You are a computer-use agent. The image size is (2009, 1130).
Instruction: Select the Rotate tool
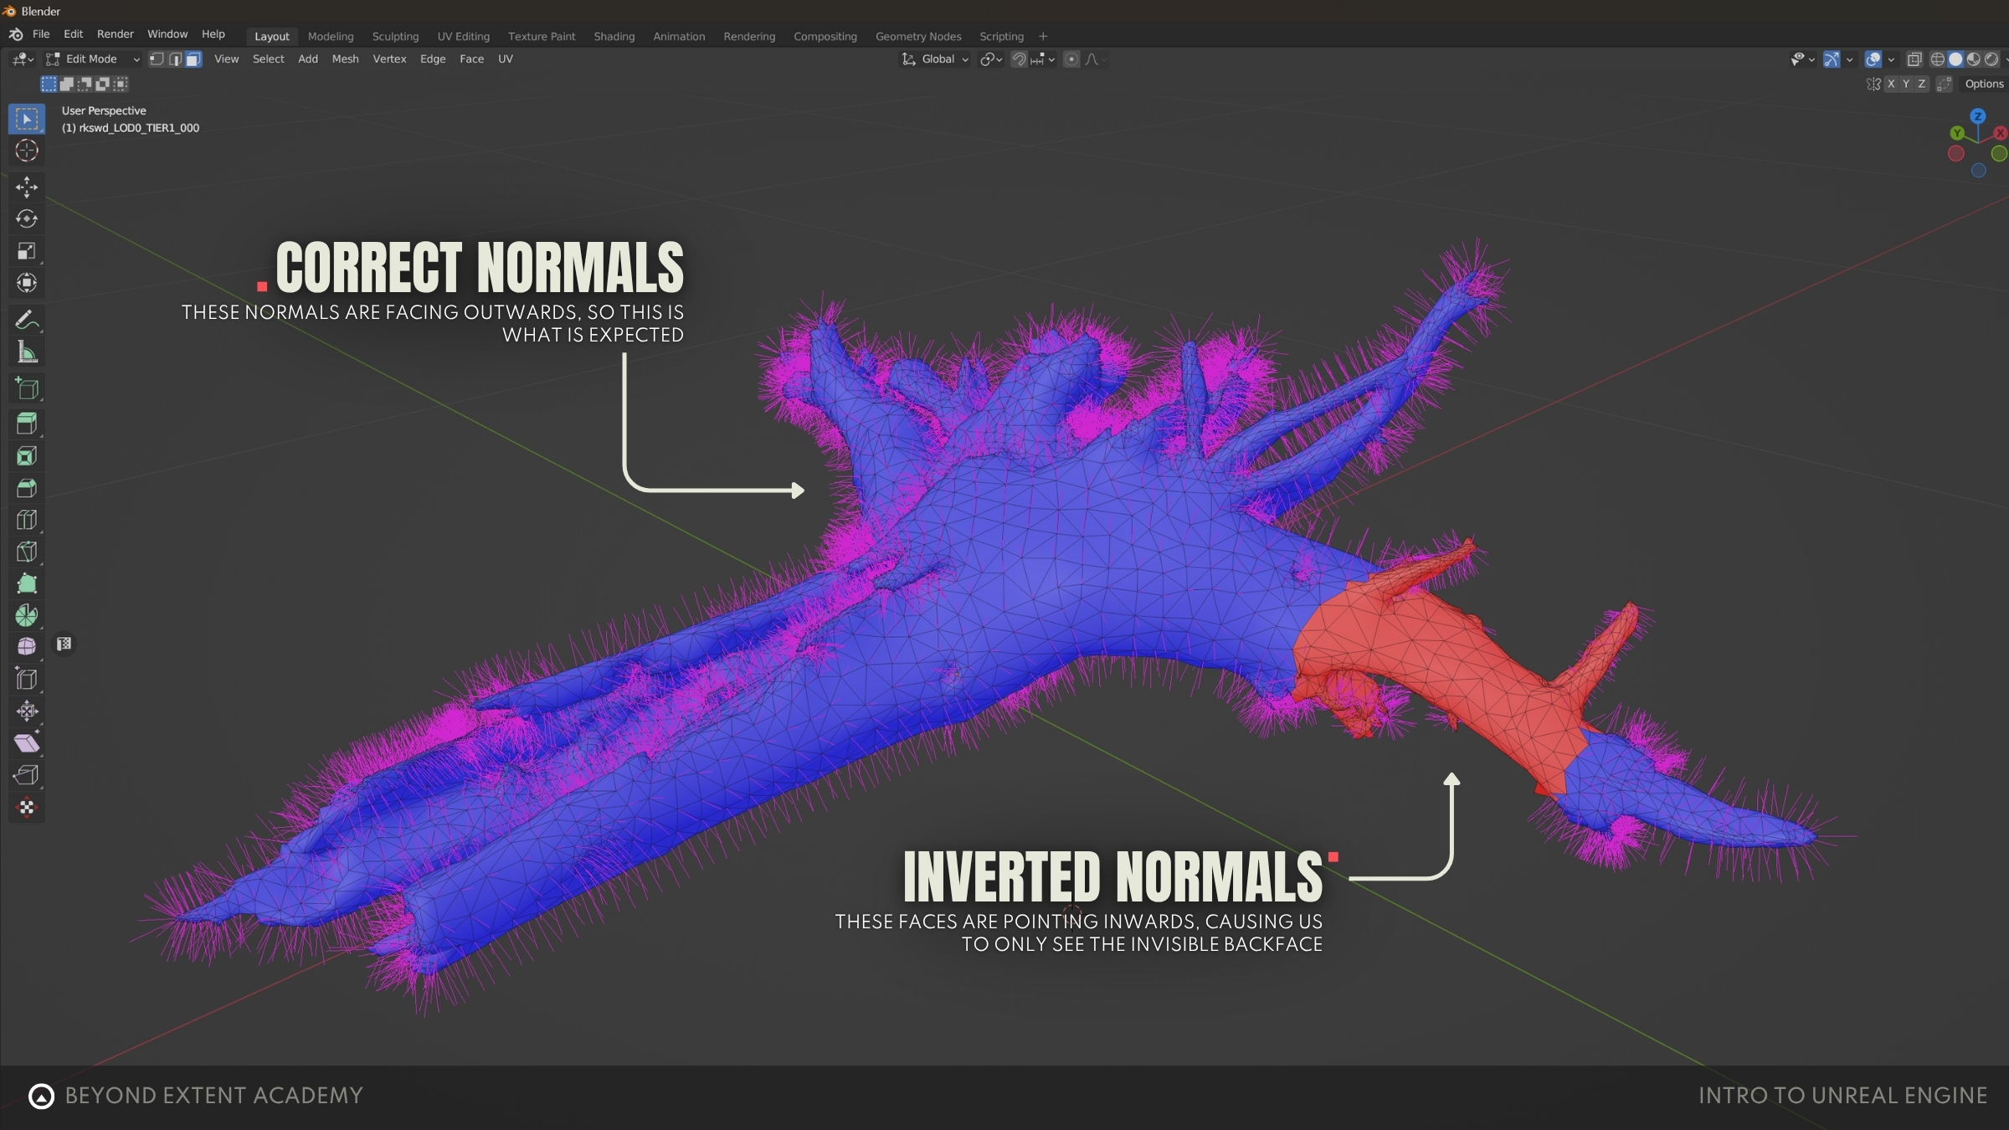27,219
